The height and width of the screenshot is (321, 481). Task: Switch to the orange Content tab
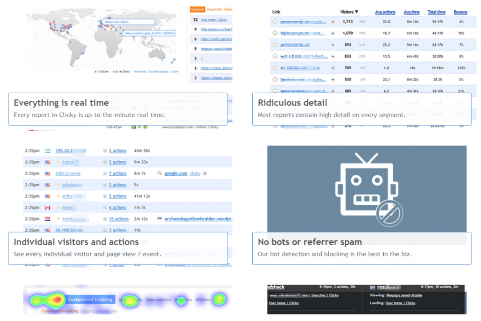tap(197, 9)
